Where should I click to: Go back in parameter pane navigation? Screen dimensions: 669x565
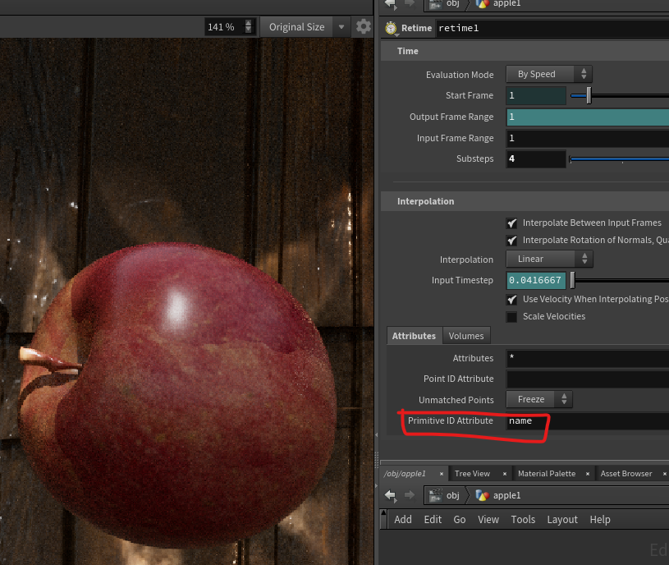(391, 4)
